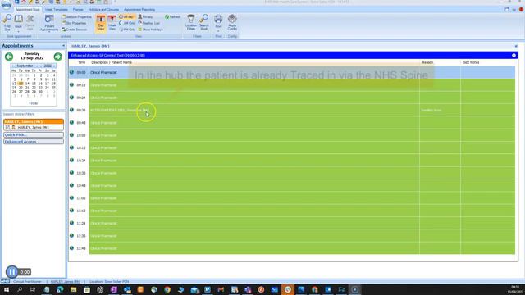525x295 pixels.
Task: Select the All day view option
Action: point(126,16)
